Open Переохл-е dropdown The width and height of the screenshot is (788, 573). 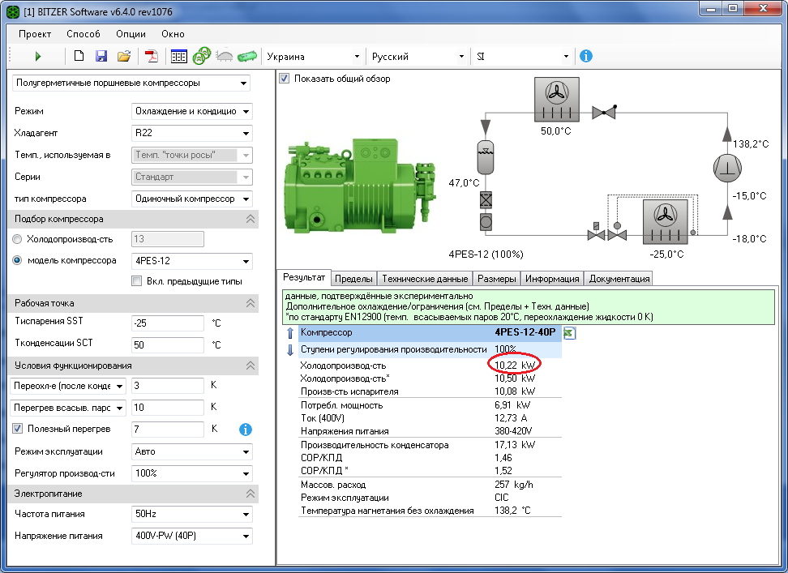[67, 386]
